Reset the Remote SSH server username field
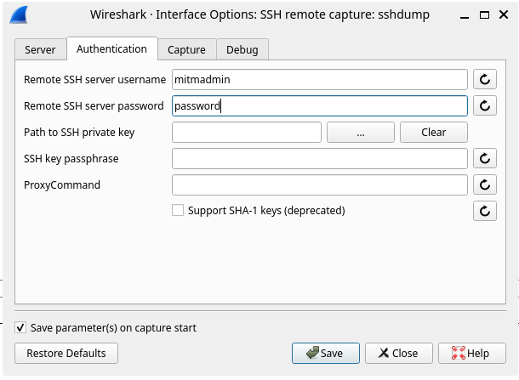 (x=484, y=79)
